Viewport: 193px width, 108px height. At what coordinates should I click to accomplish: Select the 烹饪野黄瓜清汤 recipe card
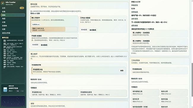103,93
